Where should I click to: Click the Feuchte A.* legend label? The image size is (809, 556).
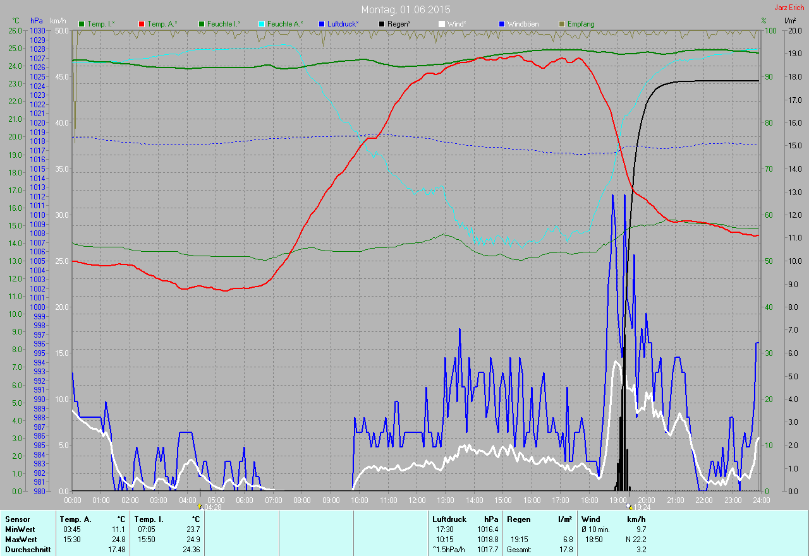click(285, 24)
